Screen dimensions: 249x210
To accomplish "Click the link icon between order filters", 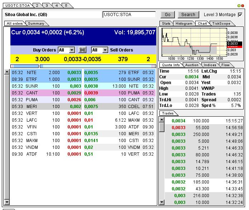I will [82, 50].
